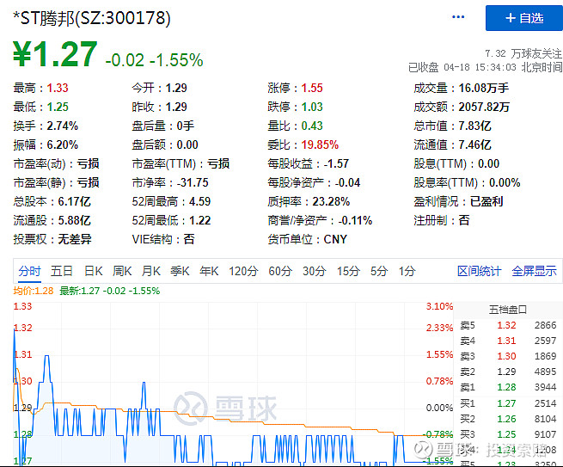Click 每股收益 value -1.57
Image resolution: width=563 pixels, height=467 pixels.
tap(336, 163)
